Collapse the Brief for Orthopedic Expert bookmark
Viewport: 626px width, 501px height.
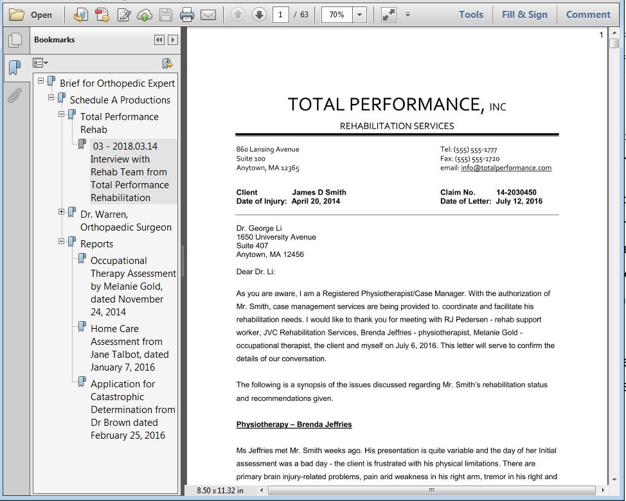click(x=40, y=80)
